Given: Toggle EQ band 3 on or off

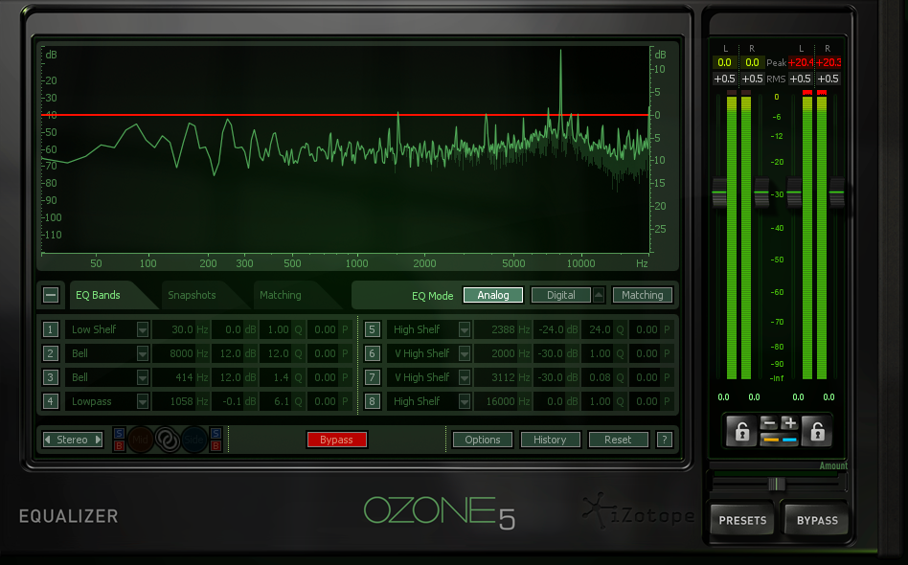Looking at the screenshot, I should tap(51, 377).
